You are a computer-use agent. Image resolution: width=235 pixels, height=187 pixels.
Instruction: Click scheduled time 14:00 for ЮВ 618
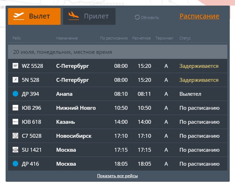coord(121,122)
